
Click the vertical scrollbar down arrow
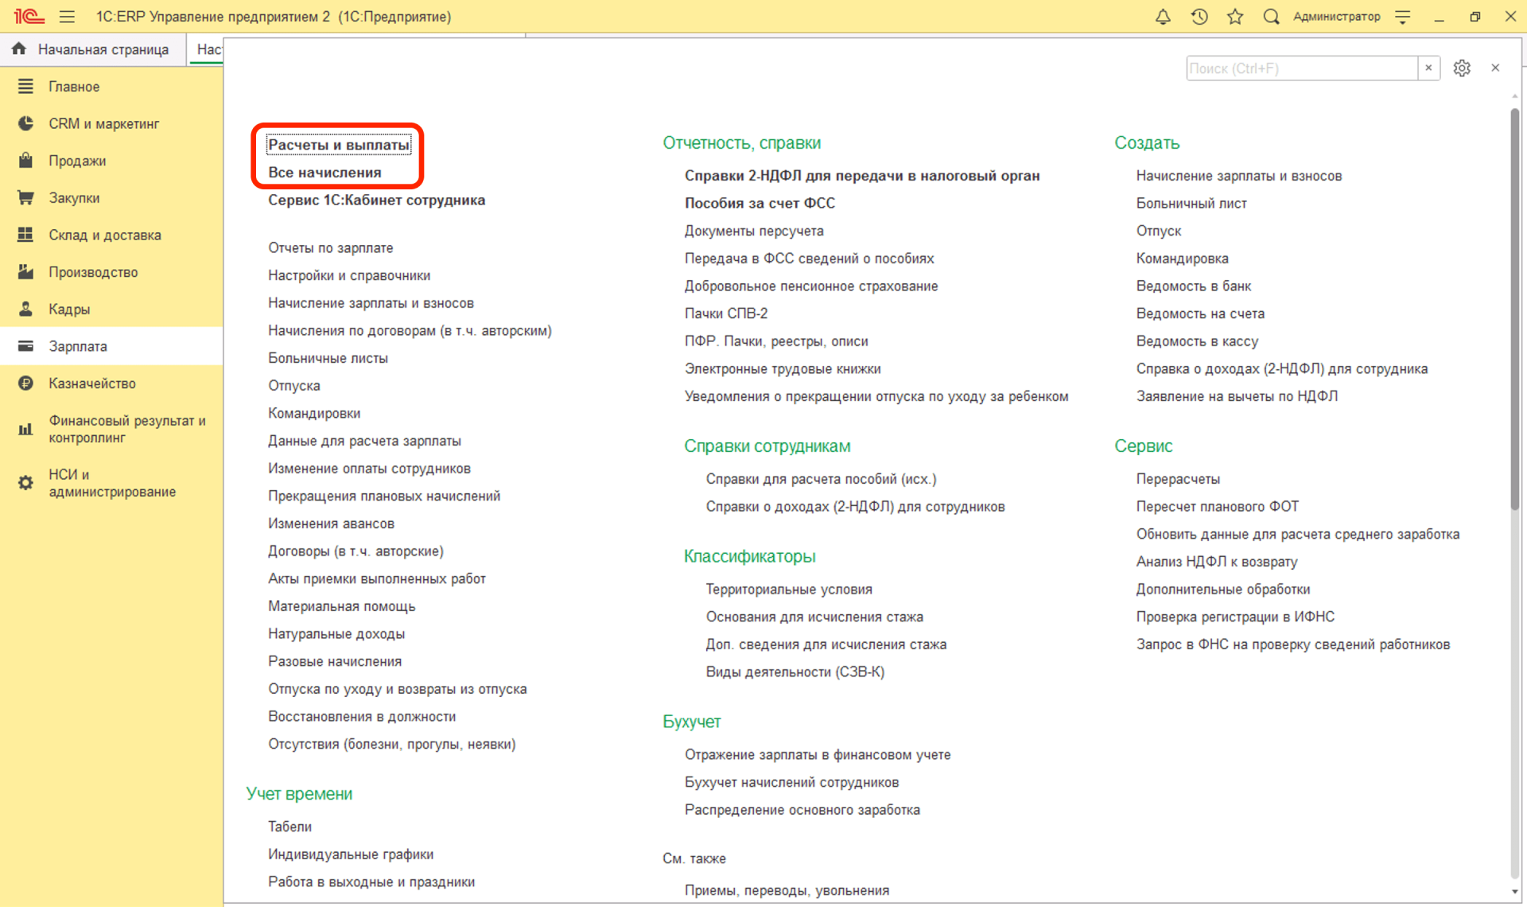coord(1514,892)
